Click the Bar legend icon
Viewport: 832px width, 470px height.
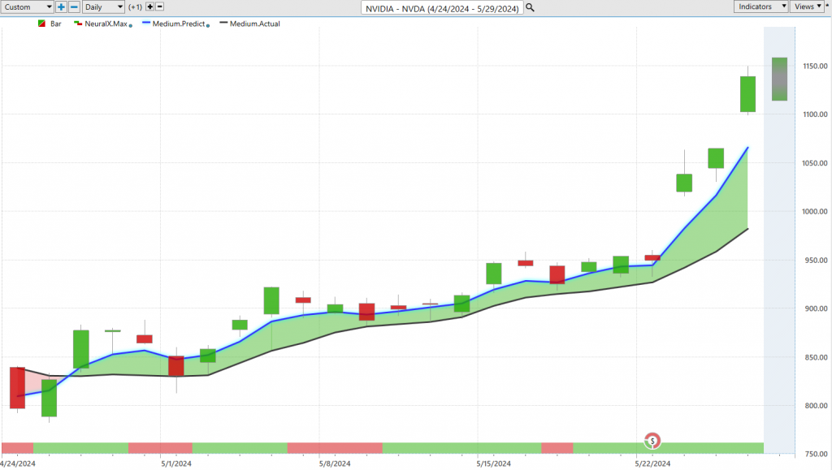pyautogui.click(x=42, y=24)
